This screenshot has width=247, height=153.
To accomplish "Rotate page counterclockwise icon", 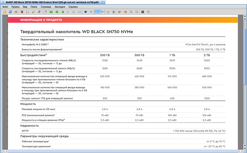I will [x=120, y=12].
